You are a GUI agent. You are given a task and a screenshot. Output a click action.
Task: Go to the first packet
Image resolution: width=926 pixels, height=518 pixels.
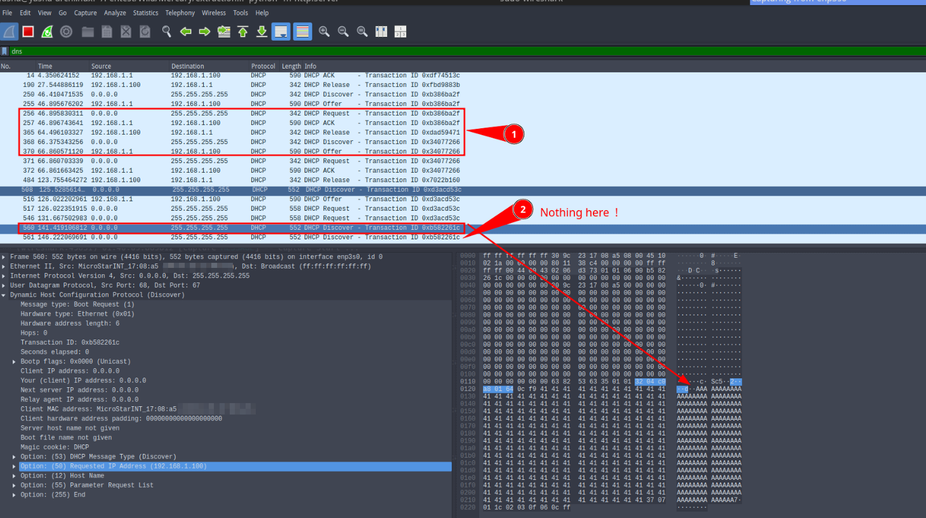tap(242, 32)
